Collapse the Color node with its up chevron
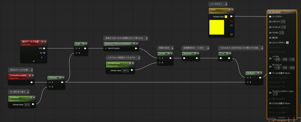This screenshot has height=122, width=301. pyautogui.click(x=232, y=10)
